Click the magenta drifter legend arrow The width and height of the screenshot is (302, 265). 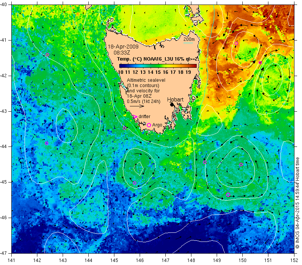pyautogui.click(x=135, y=117)
